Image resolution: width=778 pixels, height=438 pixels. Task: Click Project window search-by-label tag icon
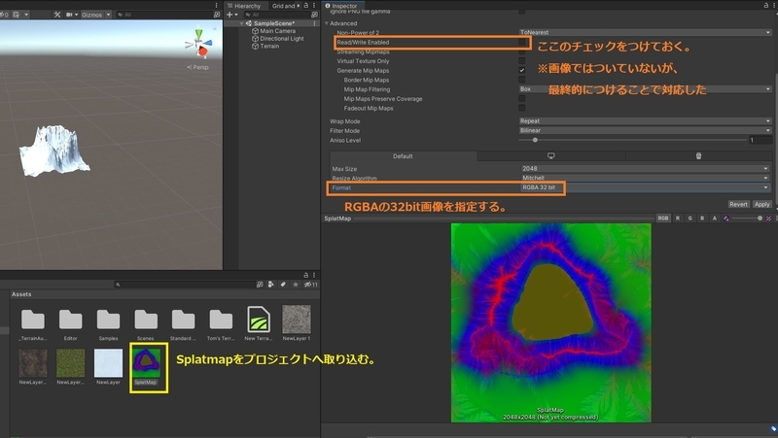[x=283, y=285]
